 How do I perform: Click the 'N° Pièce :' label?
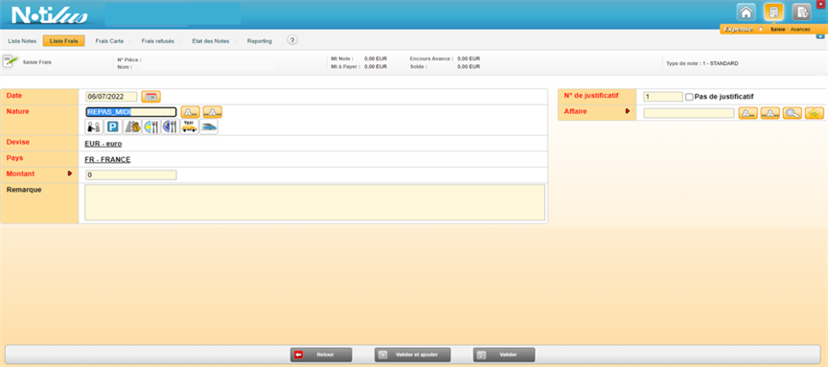(x=129, y=59)
